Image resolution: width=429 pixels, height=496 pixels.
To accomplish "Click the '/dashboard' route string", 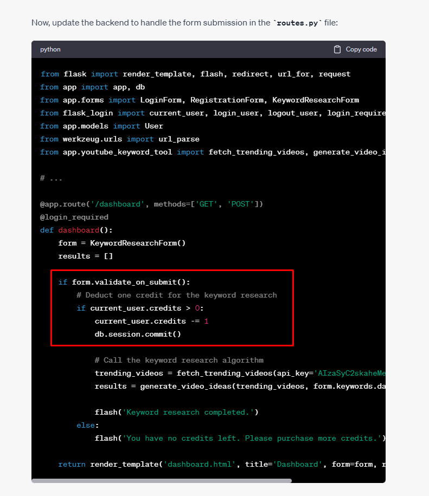I will click(x=117, y=204).
